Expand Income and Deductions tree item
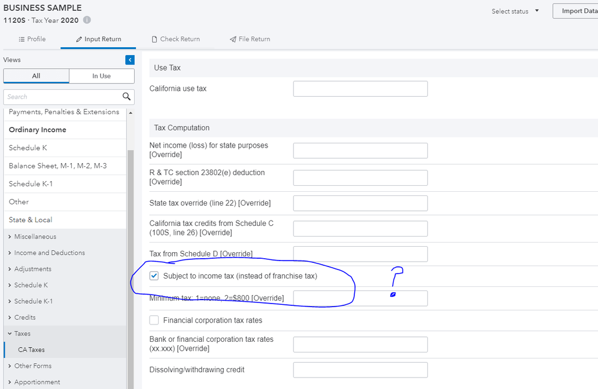 [x=49, y=253]
